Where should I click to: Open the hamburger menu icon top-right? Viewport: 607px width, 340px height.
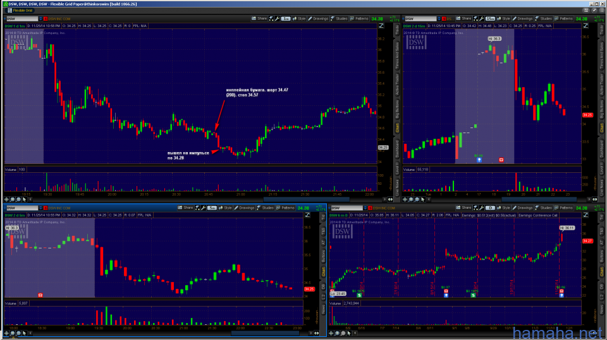602,11
